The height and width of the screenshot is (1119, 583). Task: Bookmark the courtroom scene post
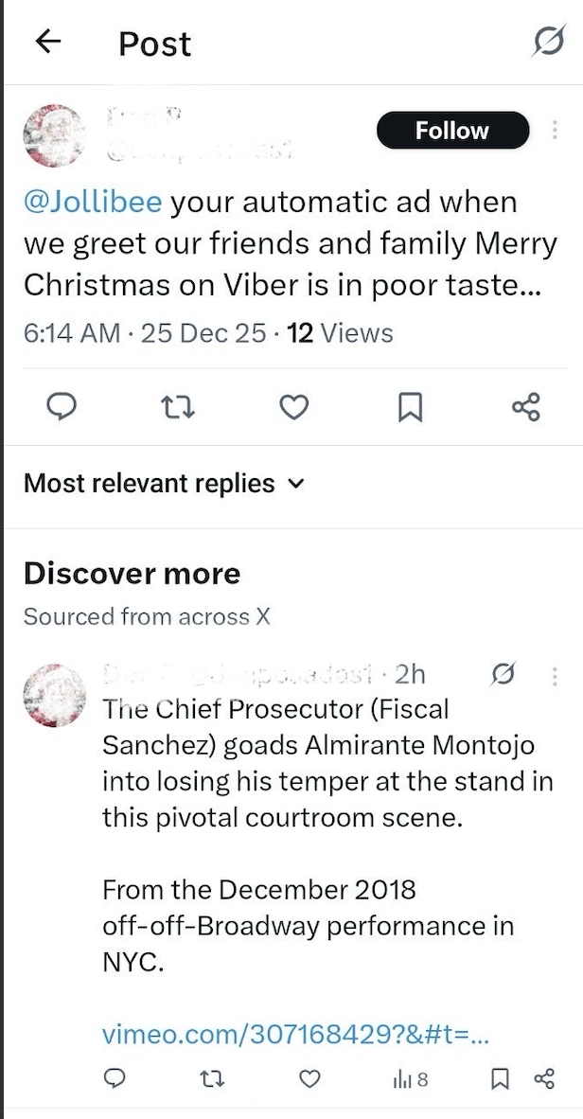(x=503, y=1078)
